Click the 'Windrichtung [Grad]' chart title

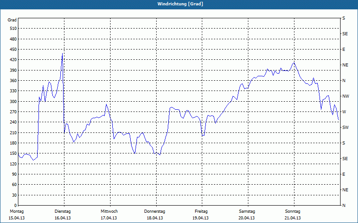pos(180,4)
